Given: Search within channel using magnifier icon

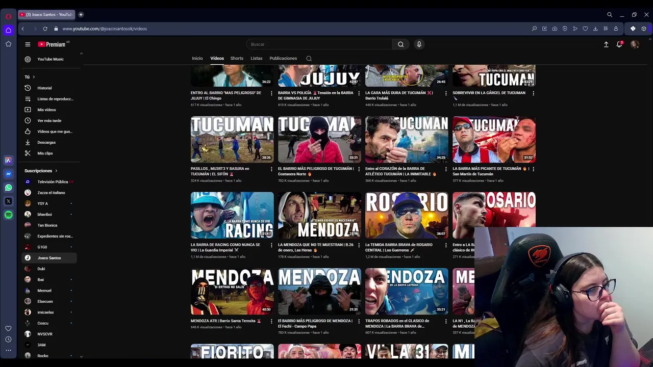Looking at the screenshot, I should (x=309, y=59).
